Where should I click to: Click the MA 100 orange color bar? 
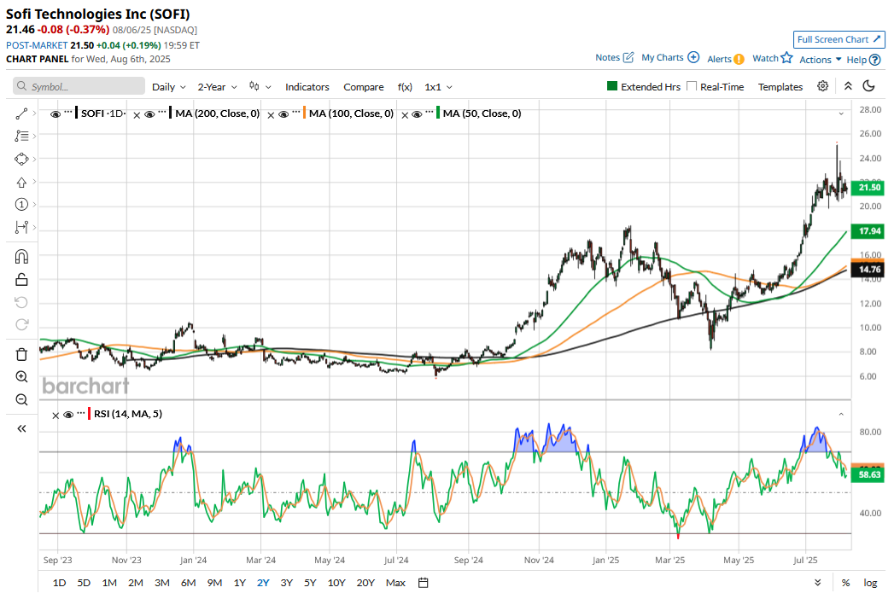pos(305,113)
